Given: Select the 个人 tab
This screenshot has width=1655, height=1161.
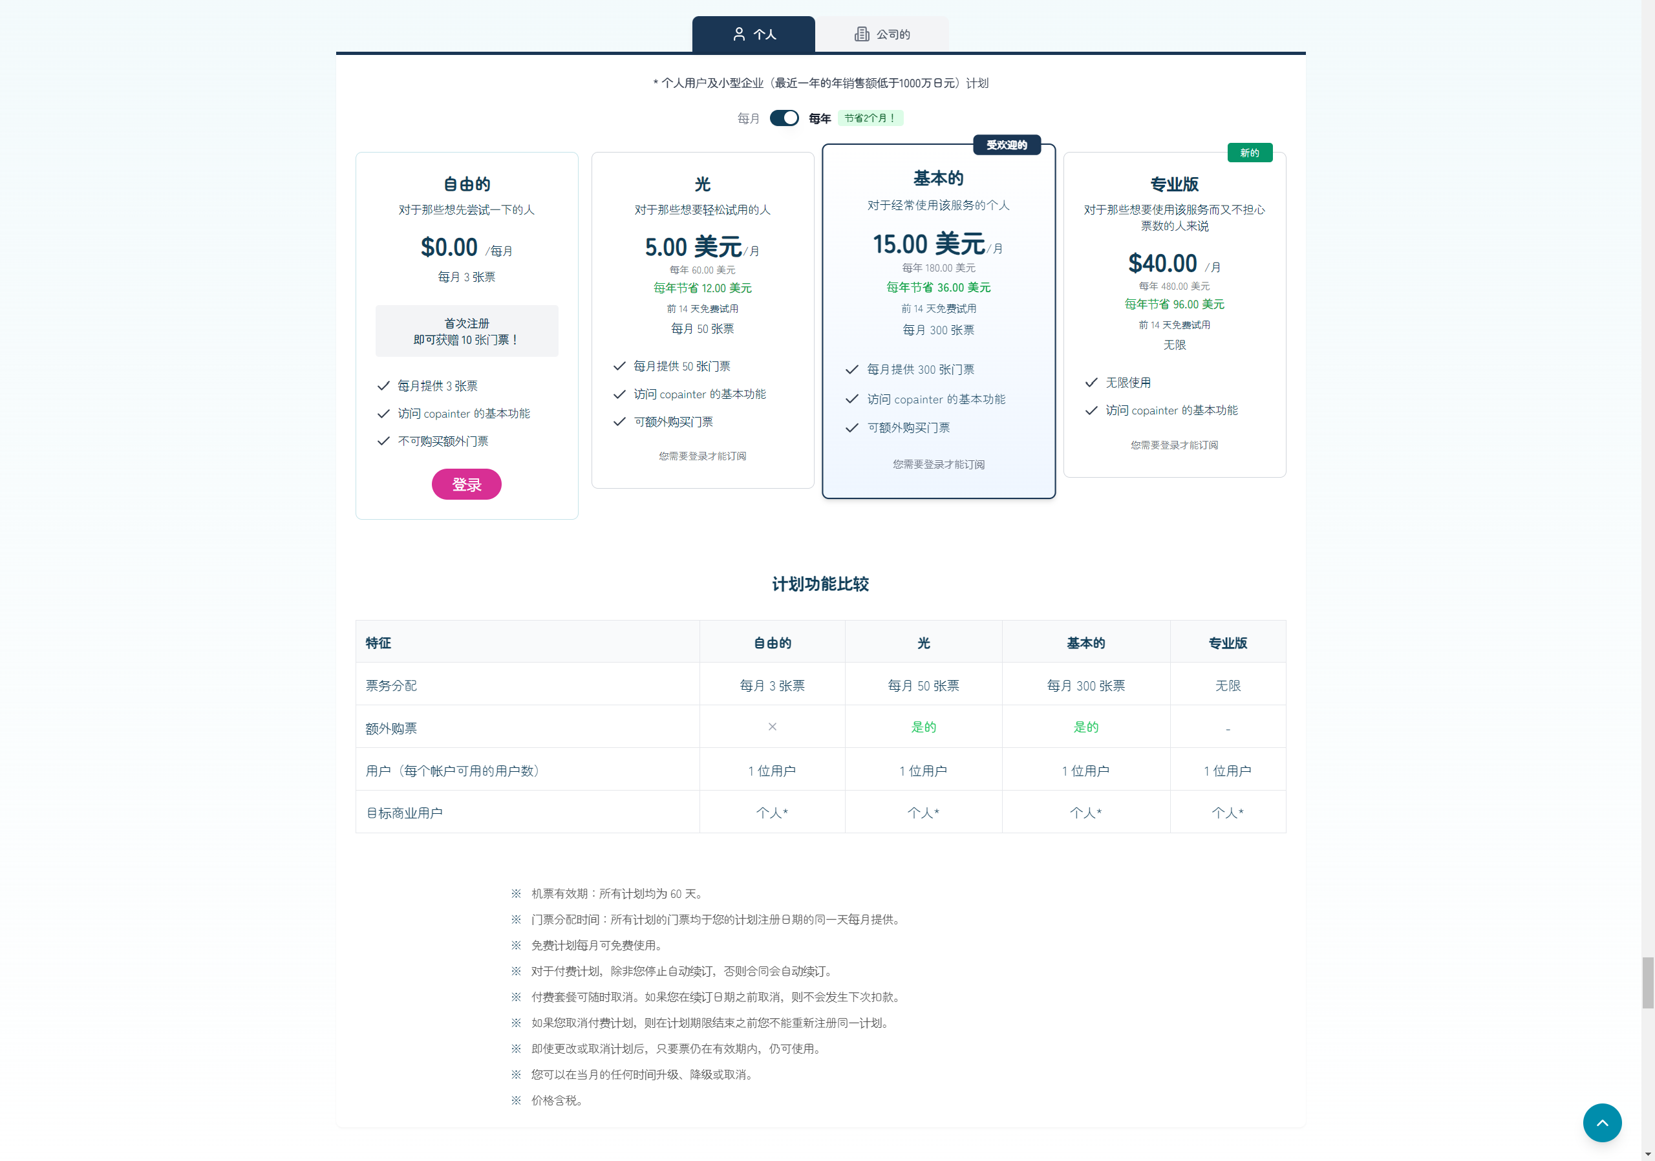Looking at the screenshot, I should point(753,34).
